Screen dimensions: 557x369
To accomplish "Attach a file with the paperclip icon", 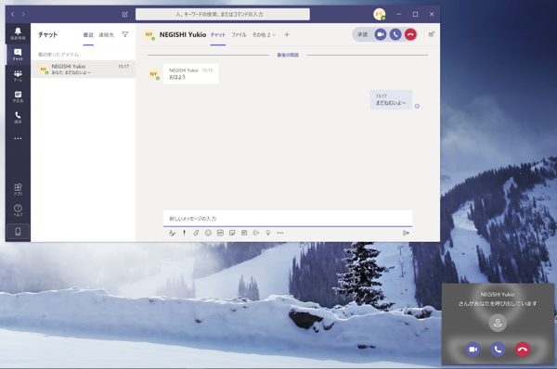I will pos(196,233).
